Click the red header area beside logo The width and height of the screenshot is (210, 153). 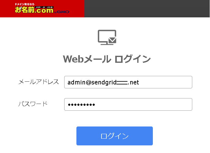click(77, 9)
